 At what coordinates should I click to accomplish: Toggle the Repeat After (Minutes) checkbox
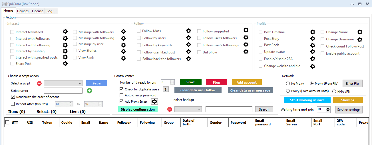13,104
